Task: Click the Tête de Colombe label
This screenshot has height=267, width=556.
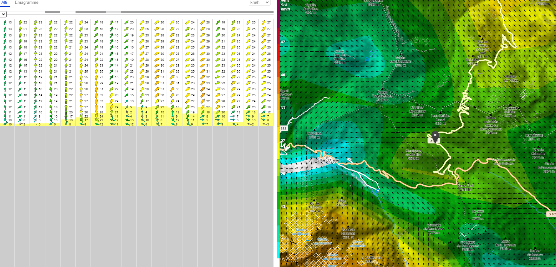Action: pyautogui.click(x=538, y=154)
